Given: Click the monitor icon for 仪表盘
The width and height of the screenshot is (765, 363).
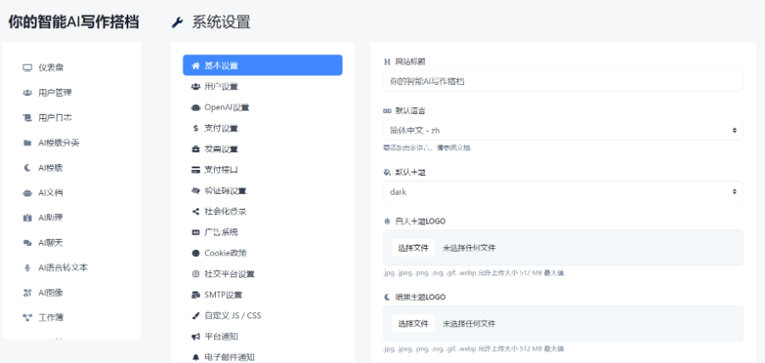Looking at the screenshot, I should pyautogui.click(x=27, y=68).
